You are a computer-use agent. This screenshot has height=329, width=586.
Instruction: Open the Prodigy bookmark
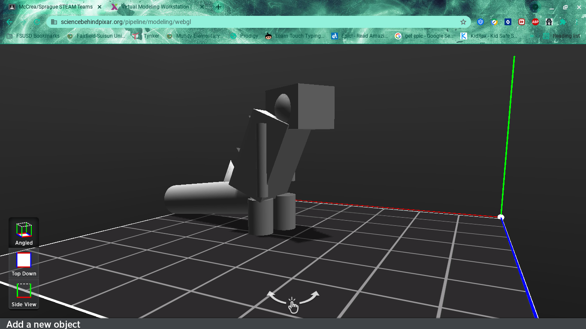244,36
